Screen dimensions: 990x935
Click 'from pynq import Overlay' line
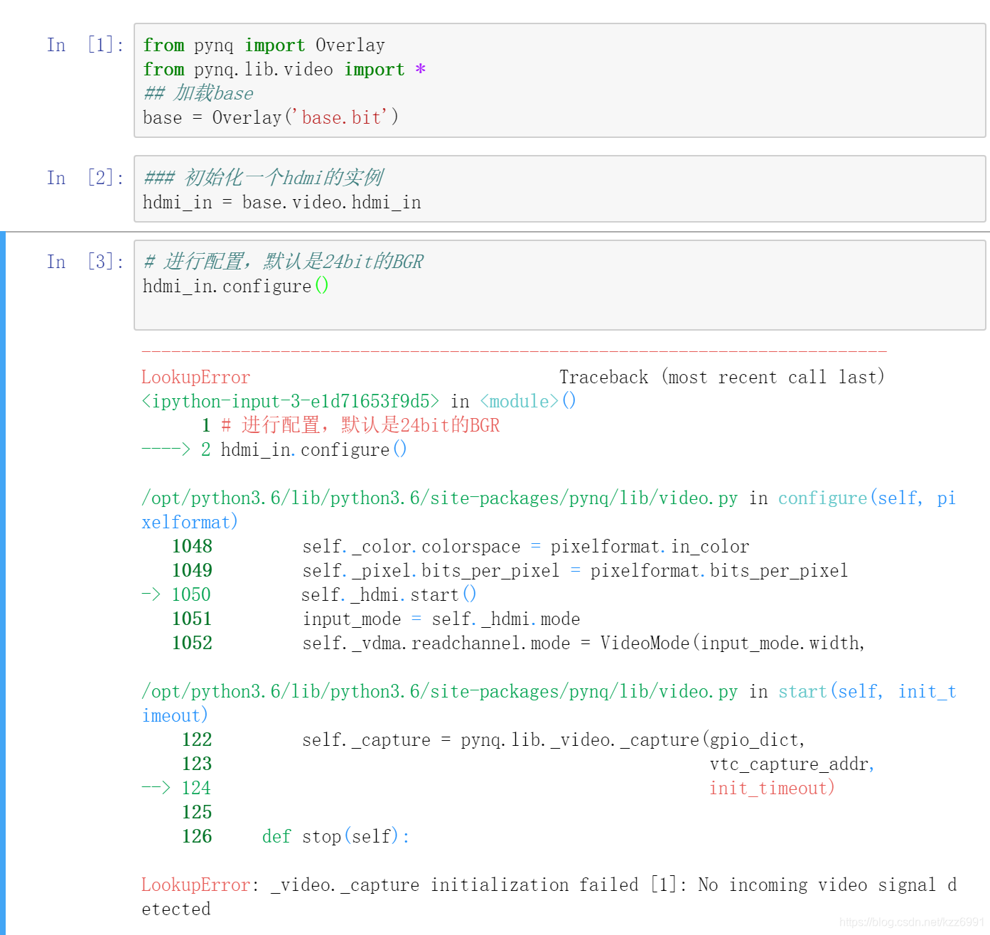[x=264, y=46]
